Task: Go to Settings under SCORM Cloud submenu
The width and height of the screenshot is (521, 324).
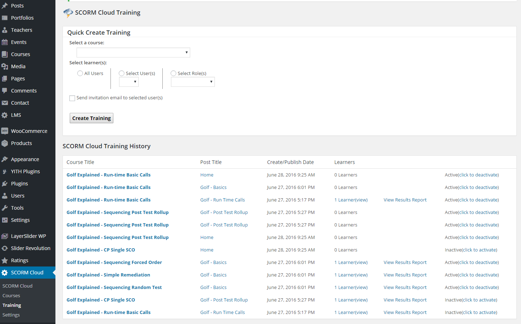Action: 11,315
